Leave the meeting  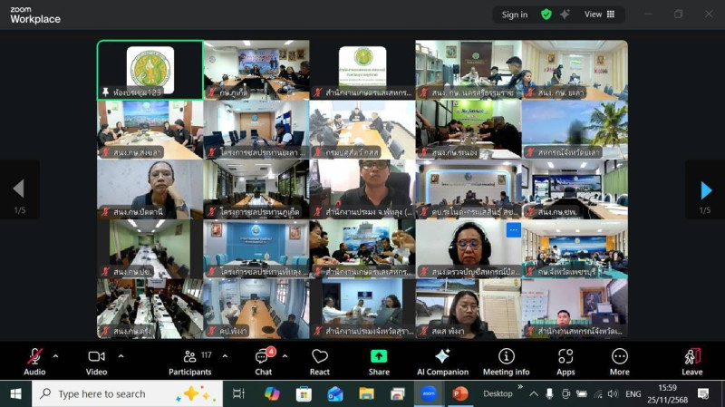[x=691, y=361]
